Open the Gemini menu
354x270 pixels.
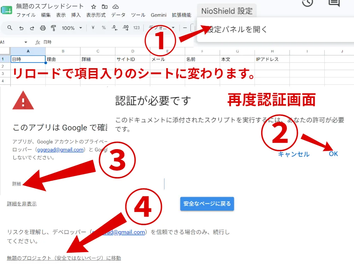click(159, 15)
